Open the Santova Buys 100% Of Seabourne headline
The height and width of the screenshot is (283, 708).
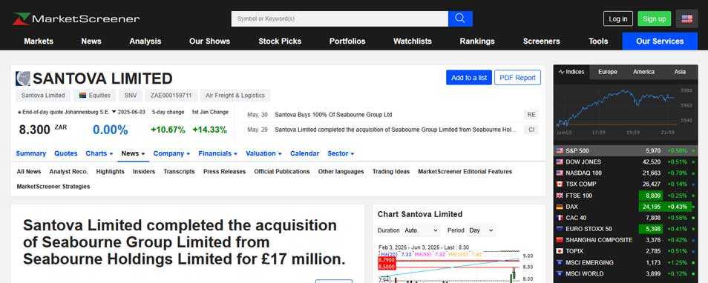[x=333, y=115]
